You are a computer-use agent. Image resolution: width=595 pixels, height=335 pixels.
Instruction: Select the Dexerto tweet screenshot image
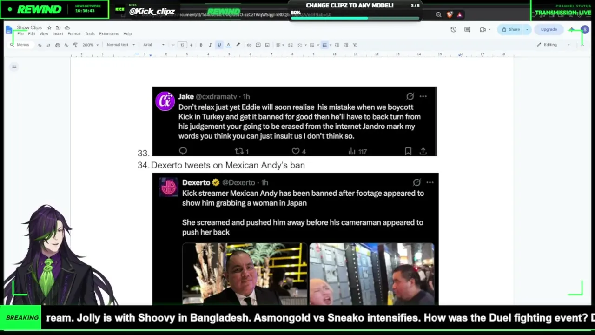[295, 239]
